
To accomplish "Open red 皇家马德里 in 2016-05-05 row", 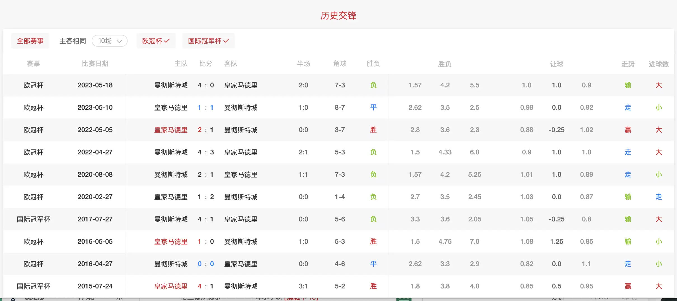I will 171,242.
